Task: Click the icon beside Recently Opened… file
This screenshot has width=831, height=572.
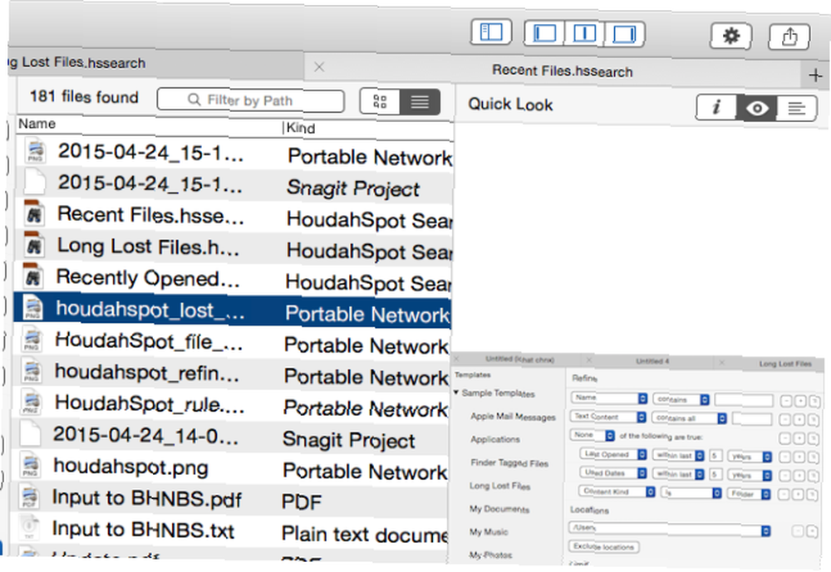Action: pyautogui.click(x=33, y=276)
